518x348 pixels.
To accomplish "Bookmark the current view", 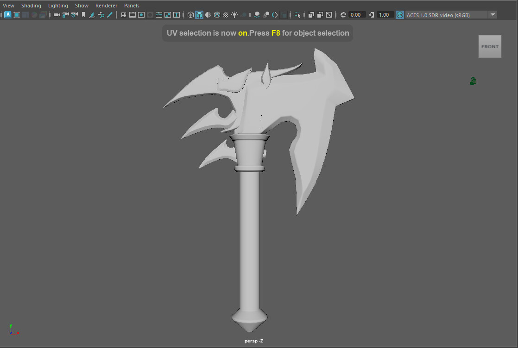I will click(x=83, y=14).
